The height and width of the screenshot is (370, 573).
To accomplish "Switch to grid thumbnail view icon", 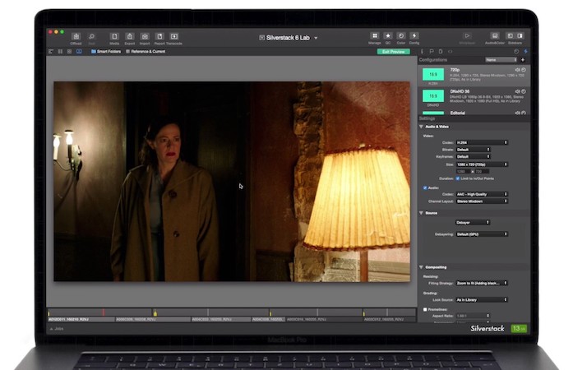I will click(69, 52).
